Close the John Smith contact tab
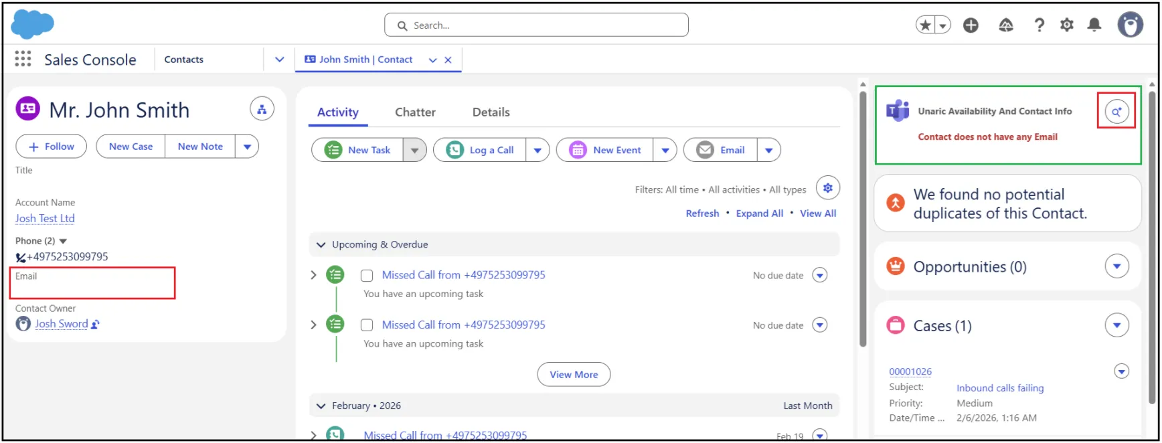Viewport: 1162px width, 443px height. coord(448,60)
